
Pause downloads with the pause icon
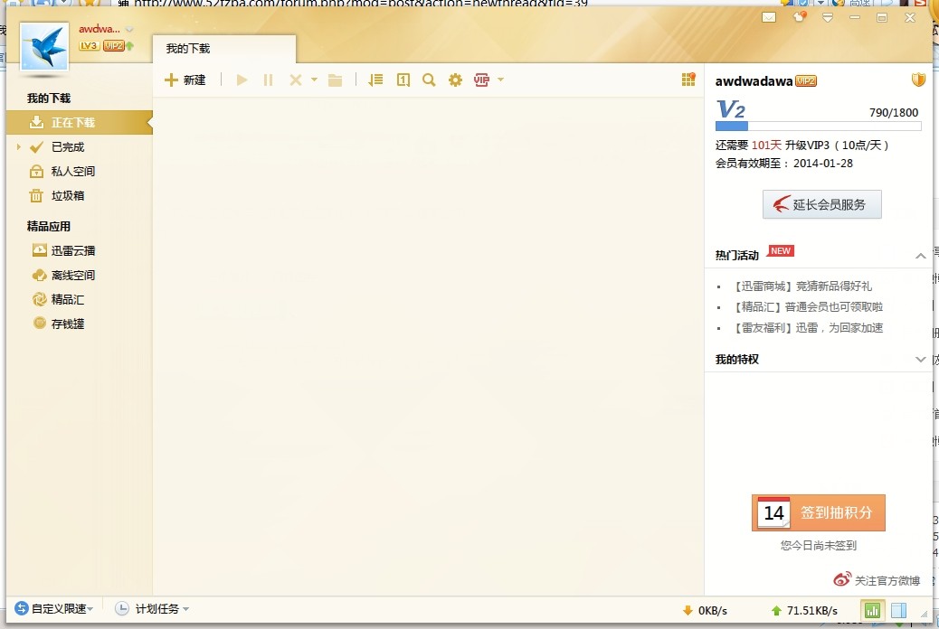(269, 80)
